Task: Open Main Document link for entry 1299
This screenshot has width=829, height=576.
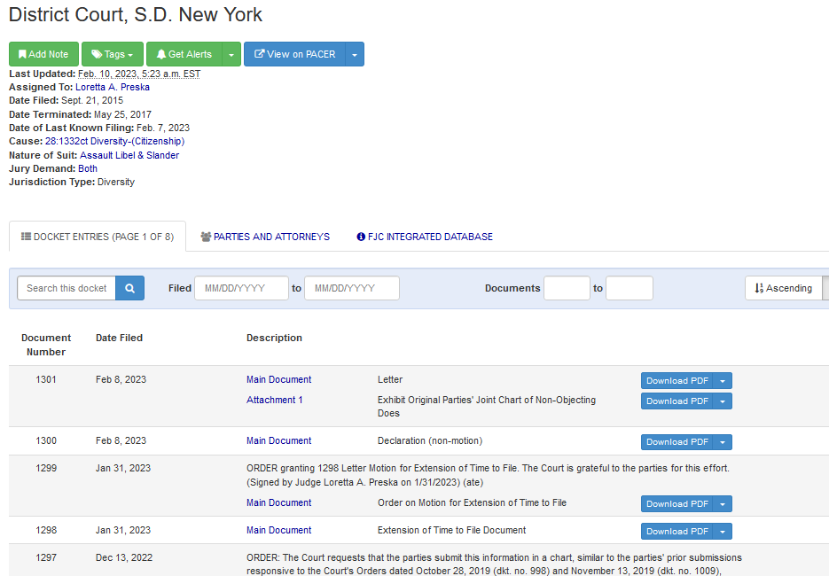Action: point(278,502)
